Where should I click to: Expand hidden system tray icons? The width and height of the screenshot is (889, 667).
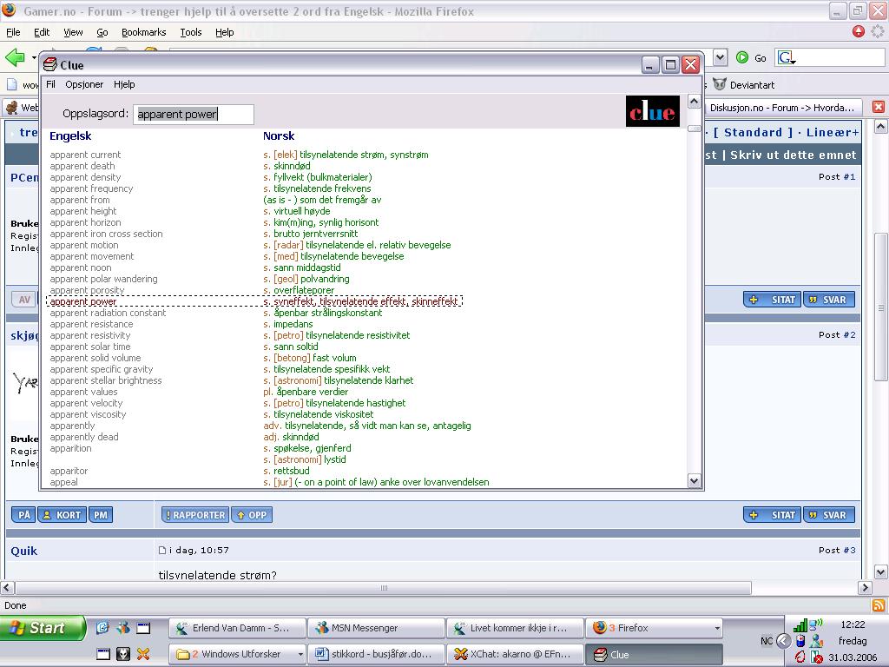(x=784, y=641)
